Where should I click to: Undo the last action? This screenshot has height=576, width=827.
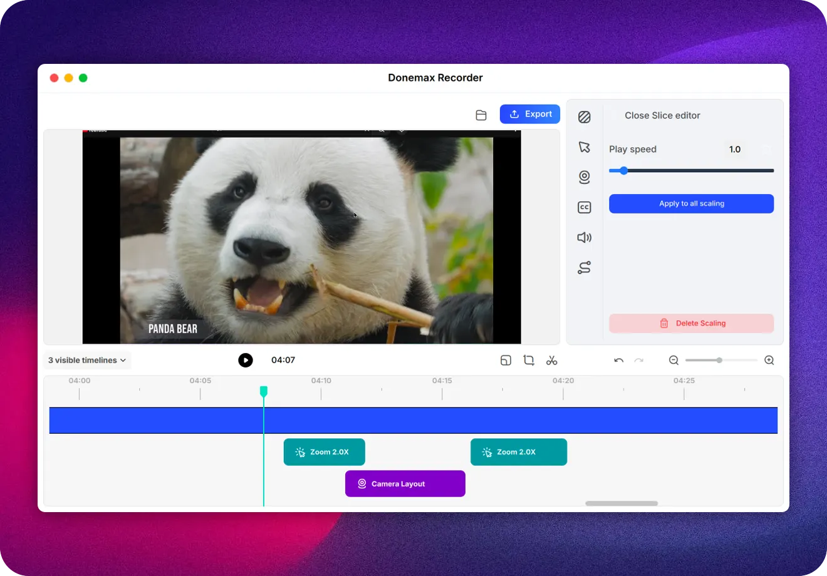619,360
